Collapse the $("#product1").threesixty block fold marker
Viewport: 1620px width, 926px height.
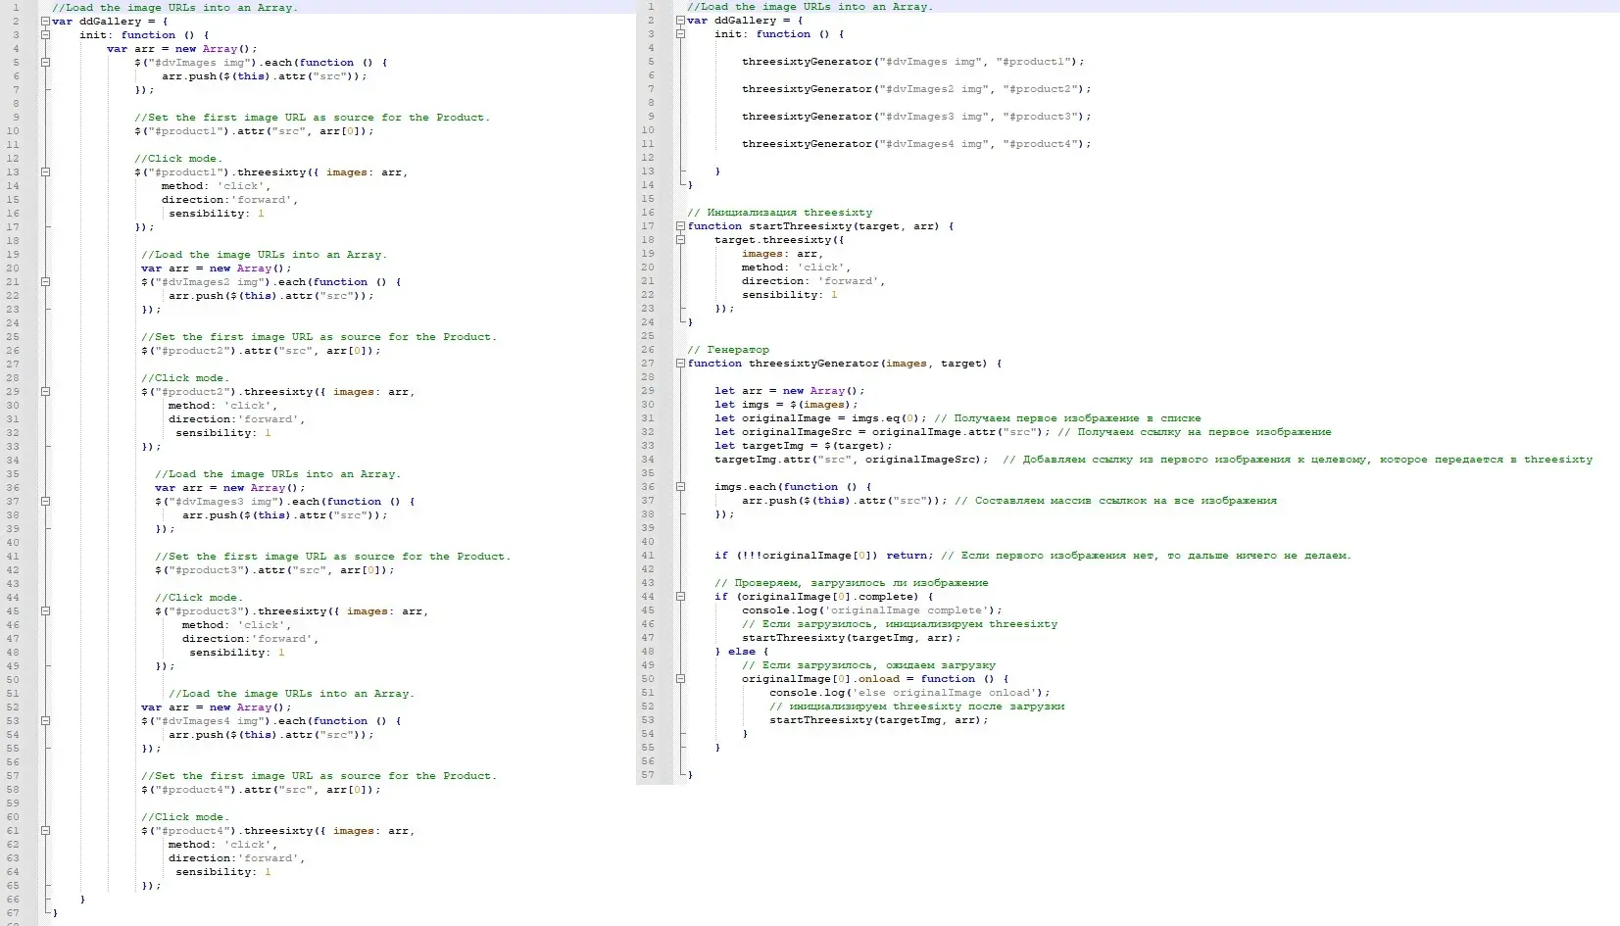click(x=45, y=172)
